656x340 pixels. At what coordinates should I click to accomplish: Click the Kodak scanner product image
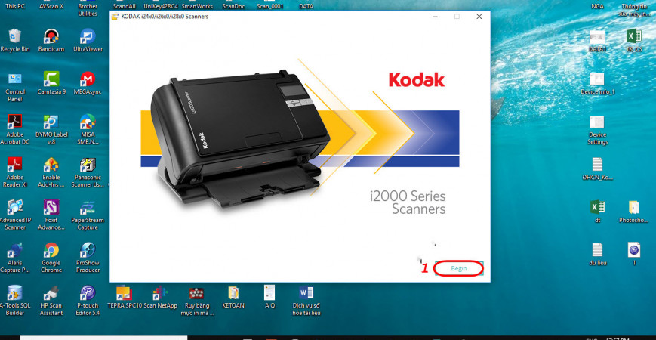[240, 138]
